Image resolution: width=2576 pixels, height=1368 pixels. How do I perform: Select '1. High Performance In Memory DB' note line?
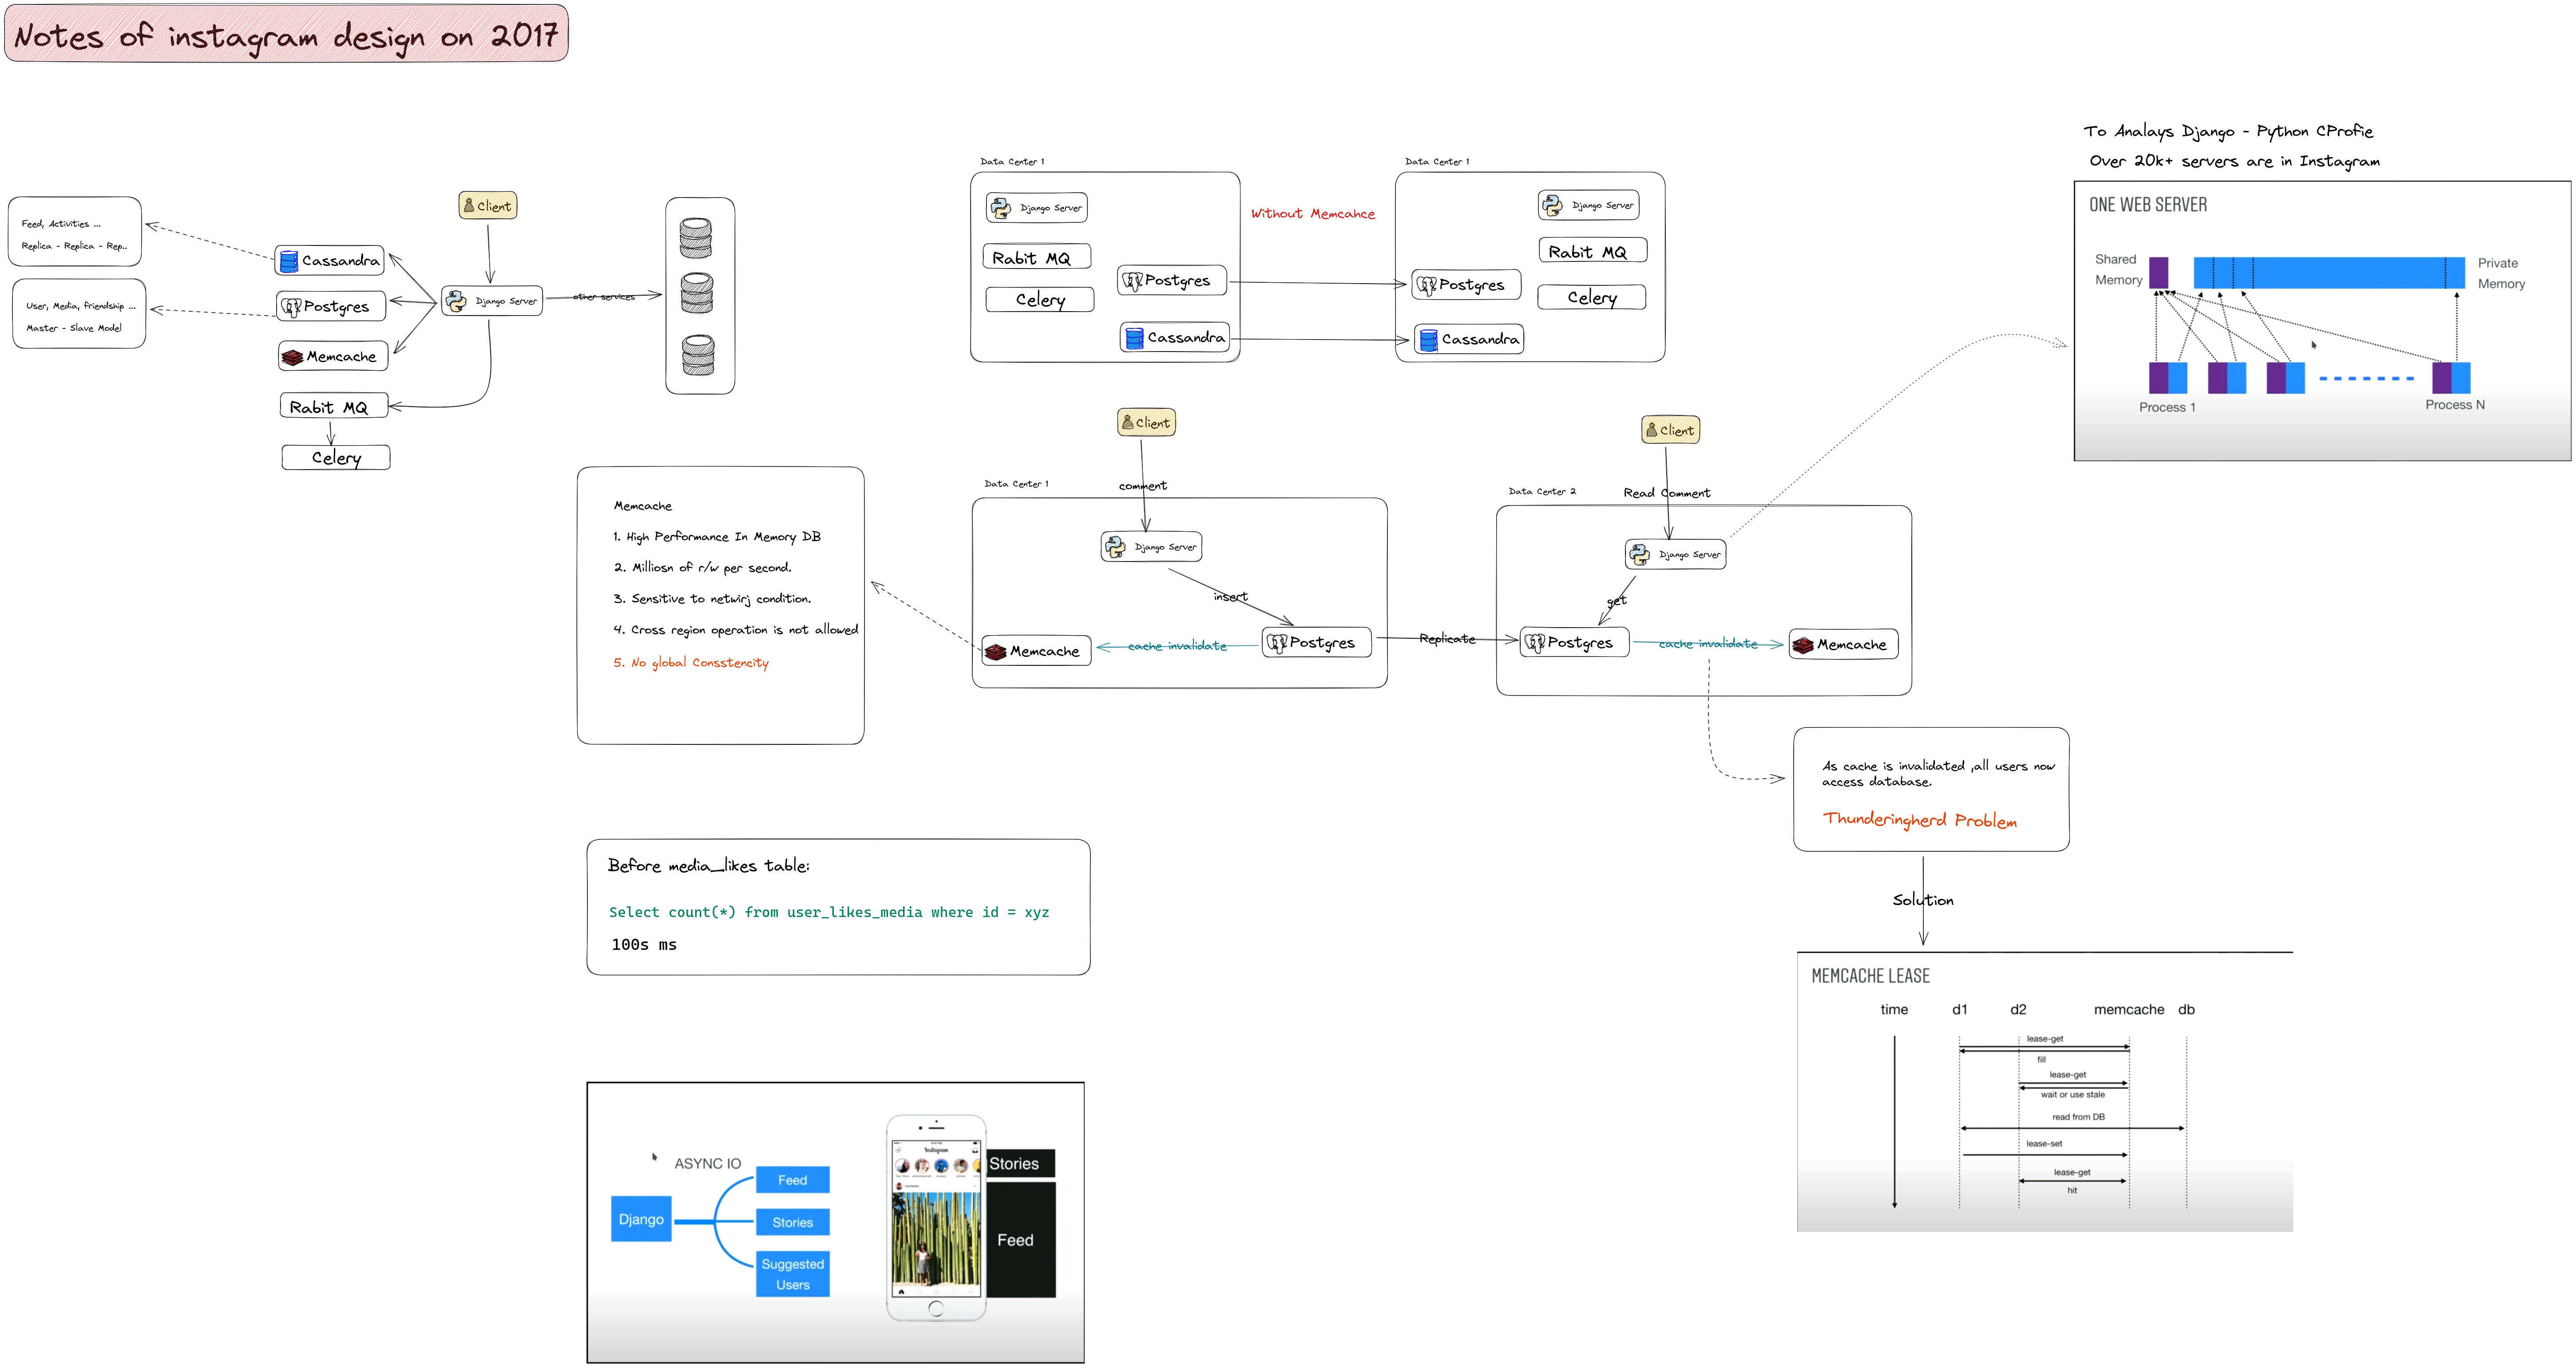tap(717, 537)
